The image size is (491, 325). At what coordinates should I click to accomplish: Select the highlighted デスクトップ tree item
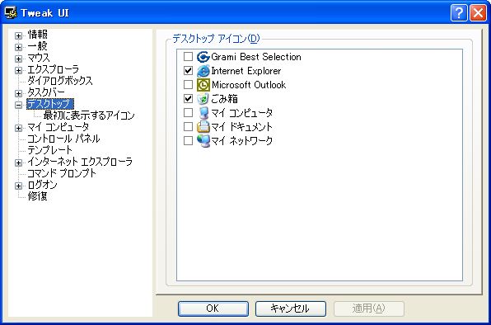pos(50,104)
